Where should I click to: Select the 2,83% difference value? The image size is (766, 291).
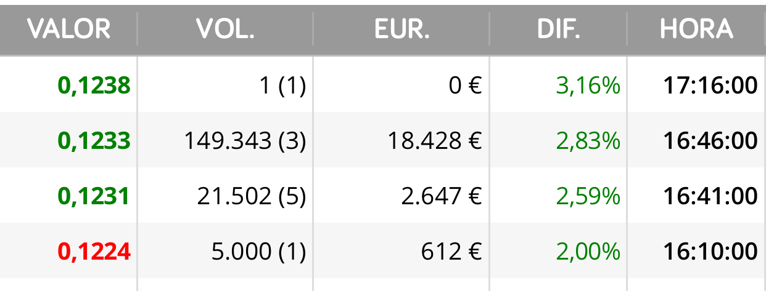(588, 141)
